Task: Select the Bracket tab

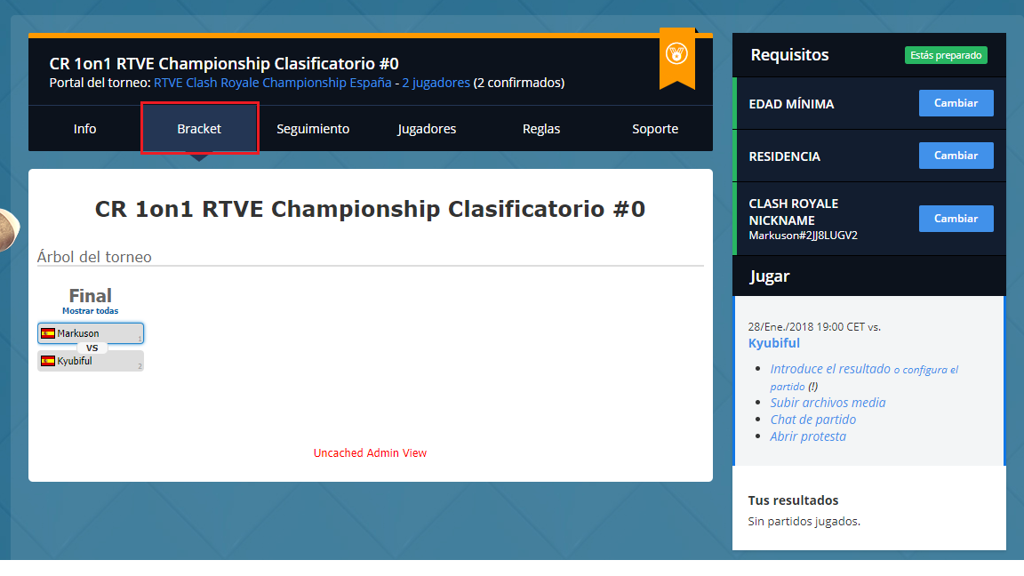Action: 199,129
